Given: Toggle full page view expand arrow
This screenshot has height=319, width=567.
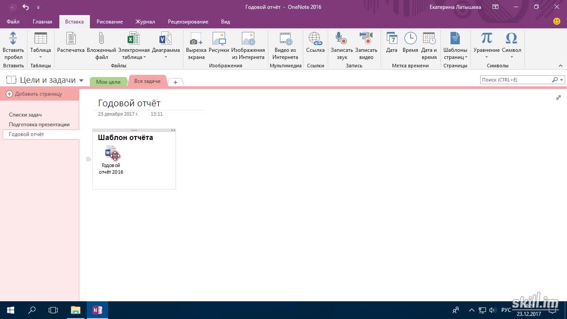Looking at the screenshot, I should (x=558, y=97).
